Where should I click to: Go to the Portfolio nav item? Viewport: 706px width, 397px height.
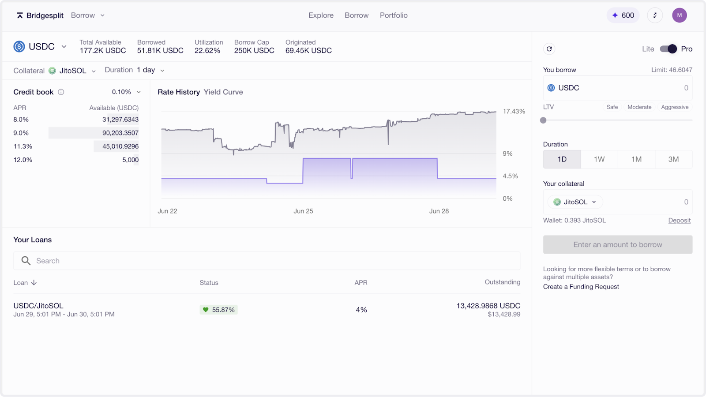click(x=394, y=15)
